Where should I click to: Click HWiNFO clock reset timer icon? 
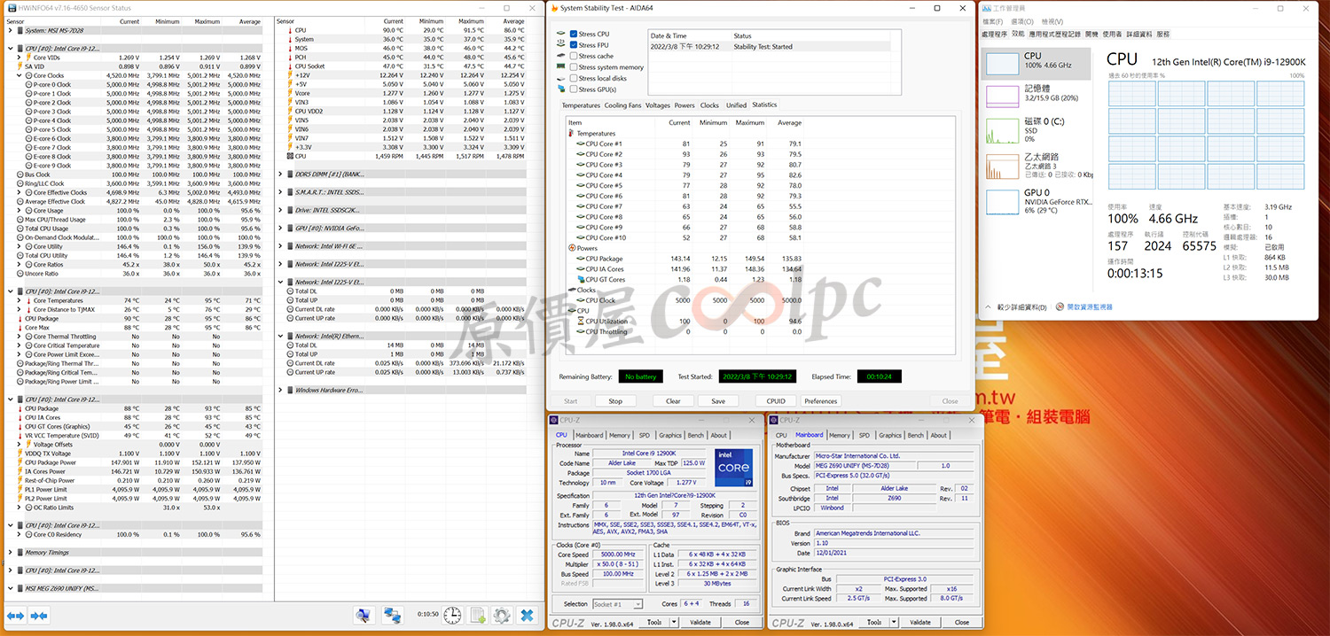point(452,615)
